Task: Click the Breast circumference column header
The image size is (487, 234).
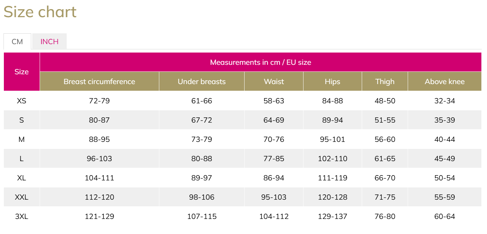Action: pyautogui.click(x=99, y=82)
